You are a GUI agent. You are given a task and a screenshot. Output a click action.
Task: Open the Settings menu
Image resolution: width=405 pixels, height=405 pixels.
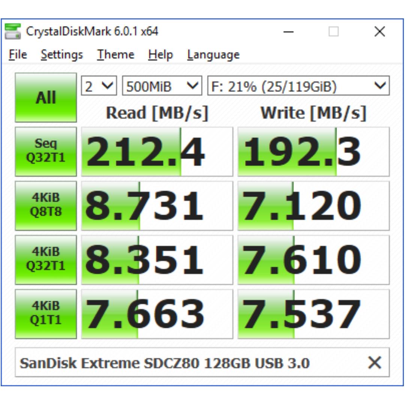point(62,54)
